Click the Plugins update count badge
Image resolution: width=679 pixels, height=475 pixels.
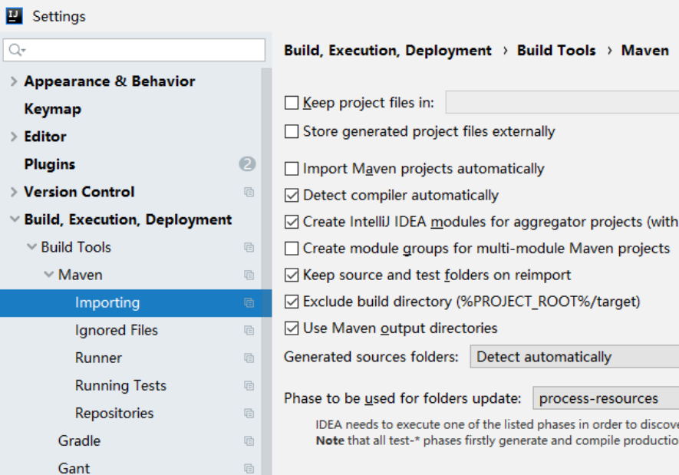point(247,164)
